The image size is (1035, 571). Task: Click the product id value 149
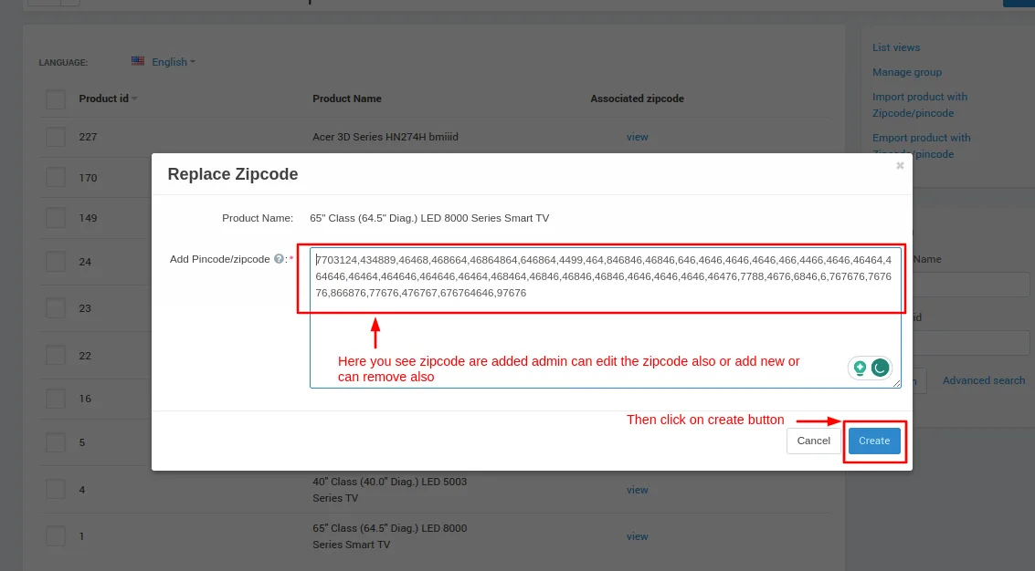coord(88,218)
